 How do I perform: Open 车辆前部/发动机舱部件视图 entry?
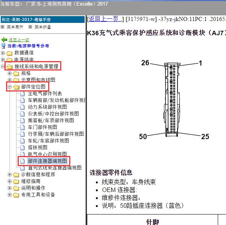(57, 100)
